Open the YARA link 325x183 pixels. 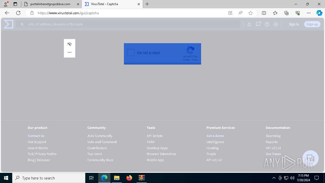tap(151, 142)
